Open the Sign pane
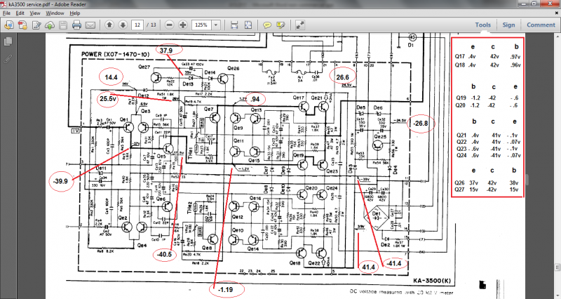The height and width of the screenshot is (299, 561). 508,25
